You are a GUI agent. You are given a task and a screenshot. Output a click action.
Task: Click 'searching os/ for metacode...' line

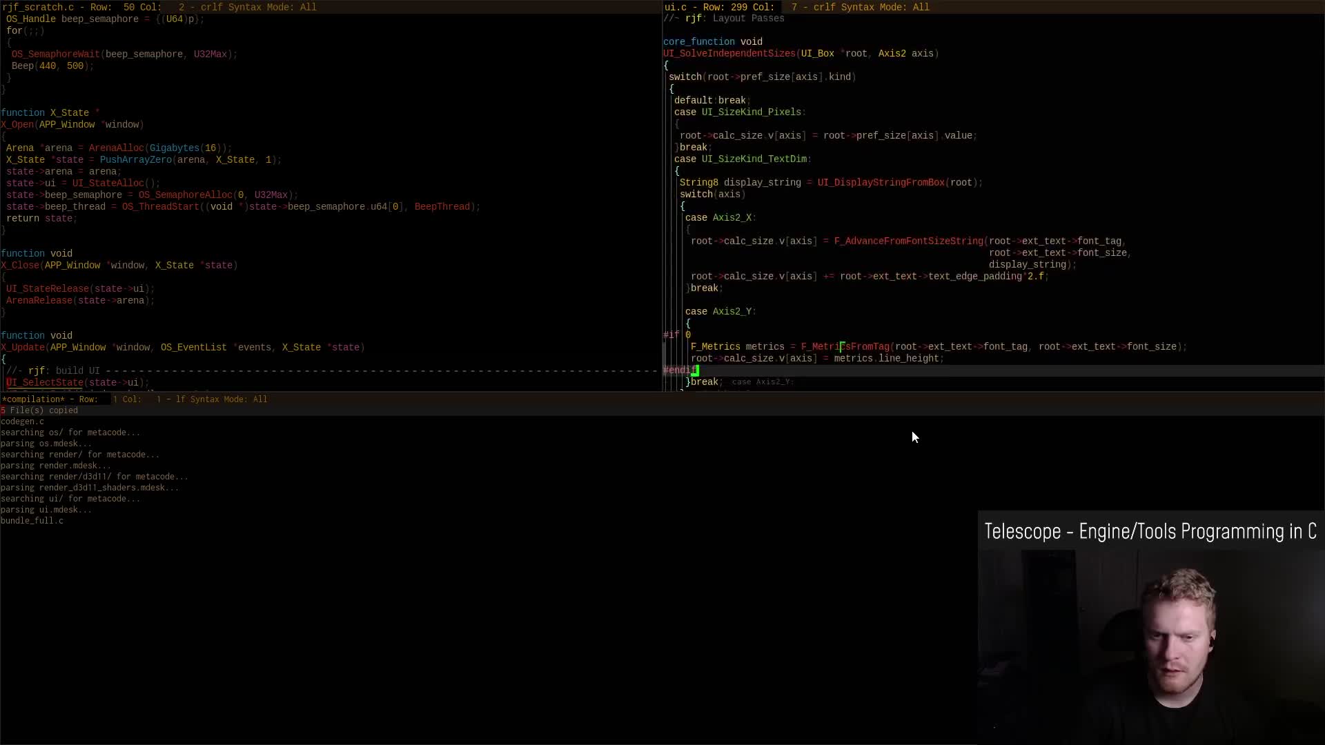click(x=70, y=432)
